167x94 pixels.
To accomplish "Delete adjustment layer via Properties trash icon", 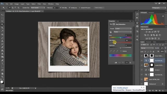I will point(130,63).
